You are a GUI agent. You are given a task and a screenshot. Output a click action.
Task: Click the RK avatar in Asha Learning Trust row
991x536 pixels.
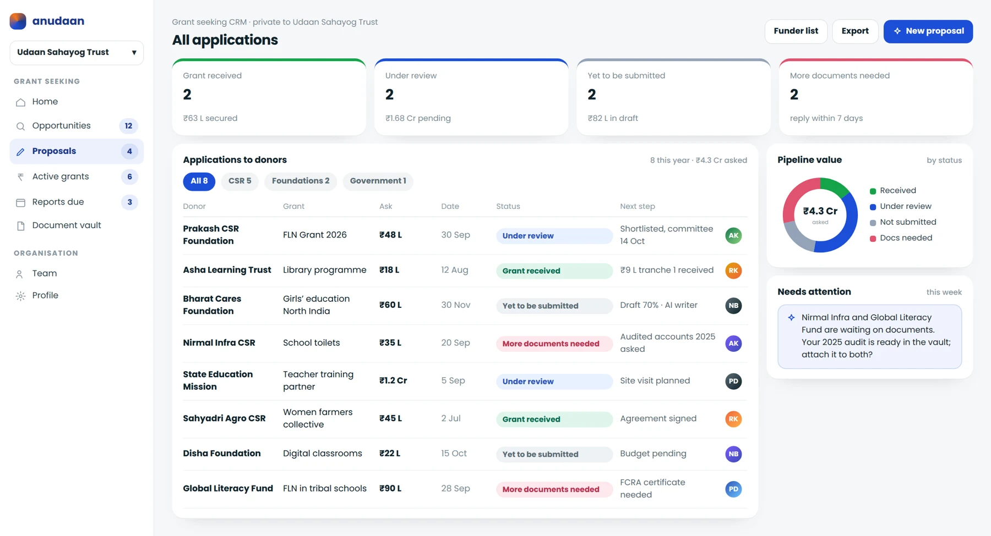point(733,270)
